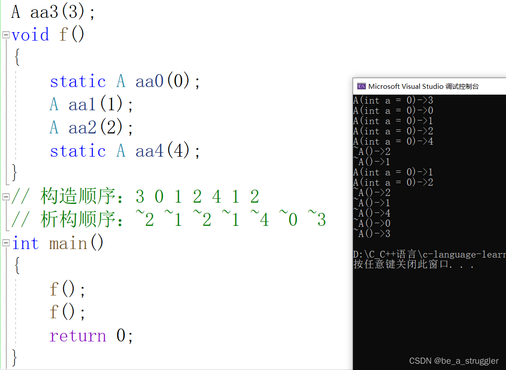Viewport: 506px width, 370px height.
Task: Click the comment starting with 析构顺序
Action: coord(169,219)
